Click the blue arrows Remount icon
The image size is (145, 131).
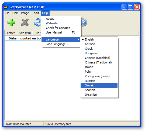pos(37,22)
